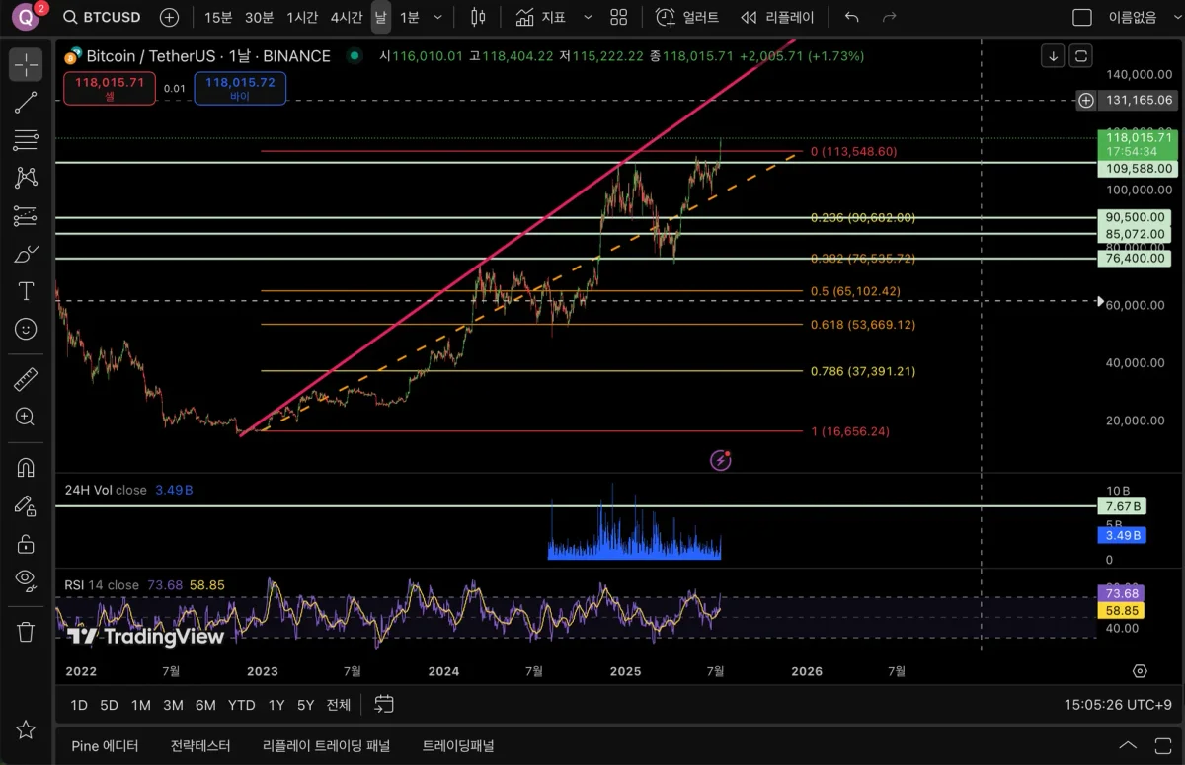Select the crosshair cursor tool
This screenshot has width=1185, height=765.
point(26,65)
